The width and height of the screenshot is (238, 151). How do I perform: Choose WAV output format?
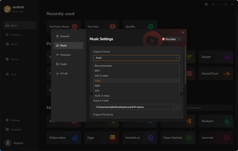point(136,86)
